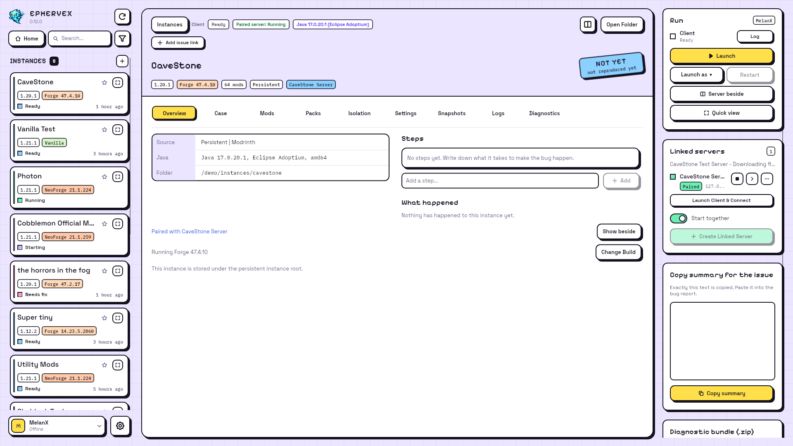Open CaveStone server chevron arrow
793x446 pixels.
pyautogui.click(x=752, y=179)
